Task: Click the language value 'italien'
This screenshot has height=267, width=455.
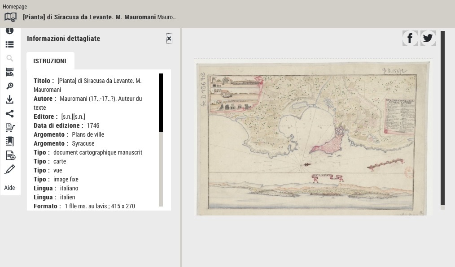Action: 68,198
